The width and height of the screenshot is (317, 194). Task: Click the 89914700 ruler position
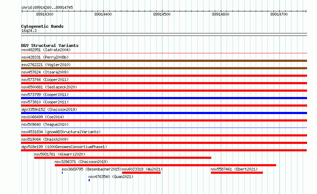click(279, 14)
